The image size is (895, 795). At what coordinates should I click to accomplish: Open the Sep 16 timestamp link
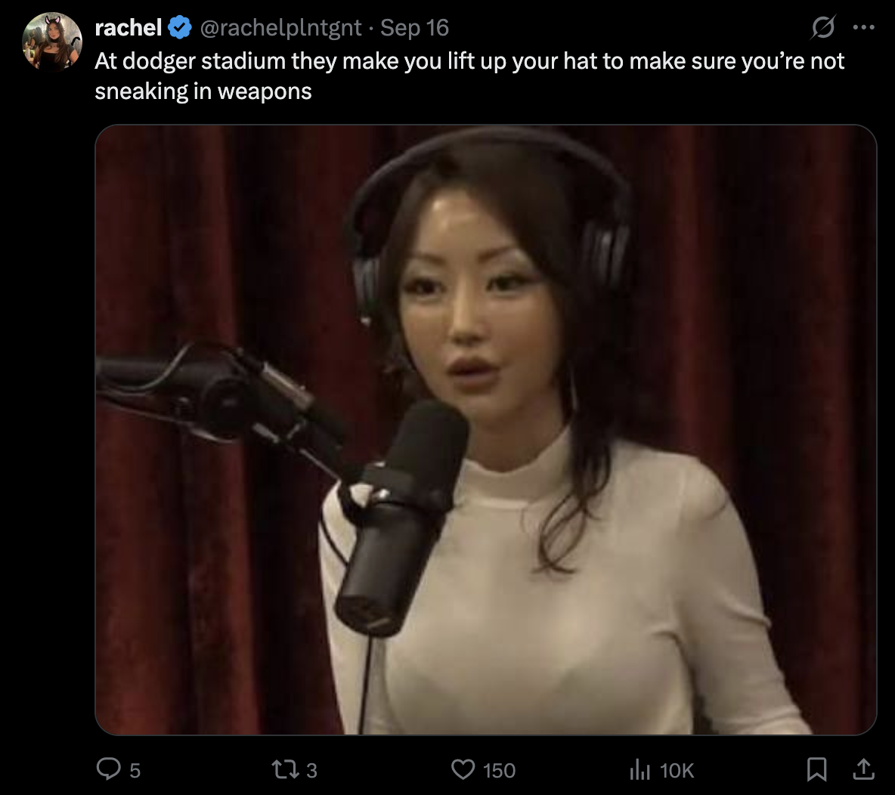pyautogui.click(x=414, y=27)
